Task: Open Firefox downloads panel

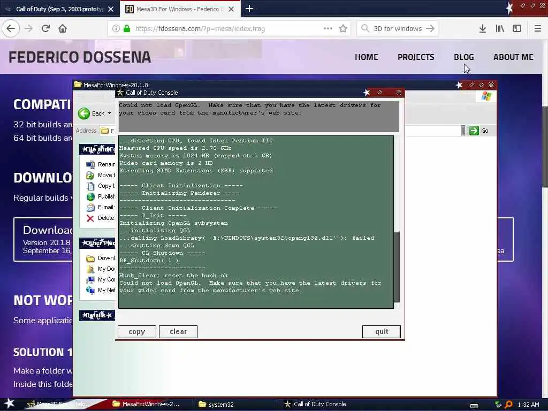Action: click(x=483, y=29)
